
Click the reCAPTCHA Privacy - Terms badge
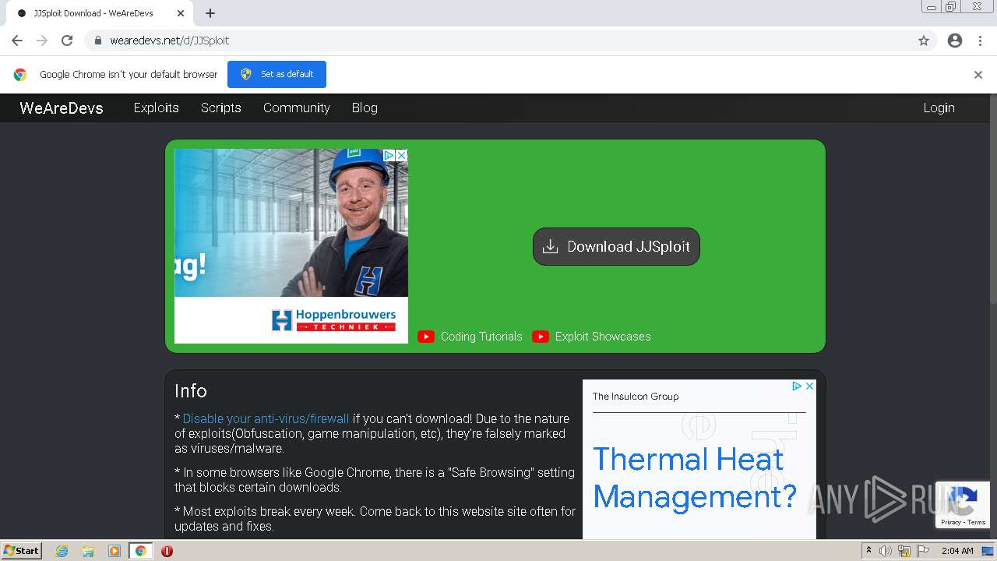click(x=963, y=505)
